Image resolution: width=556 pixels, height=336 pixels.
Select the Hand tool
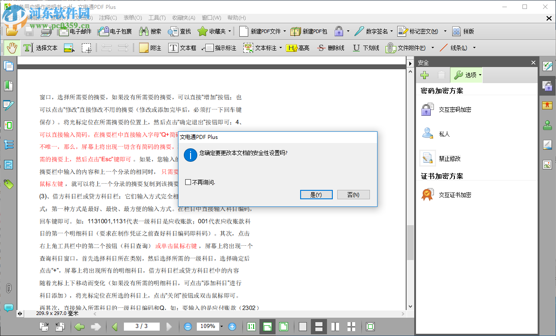(x=12, y=47)
